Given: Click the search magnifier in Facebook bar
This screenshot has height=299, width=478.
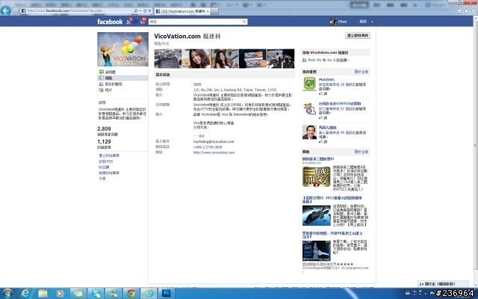Looking at the screenshot, I should click(x=244, y=22).
